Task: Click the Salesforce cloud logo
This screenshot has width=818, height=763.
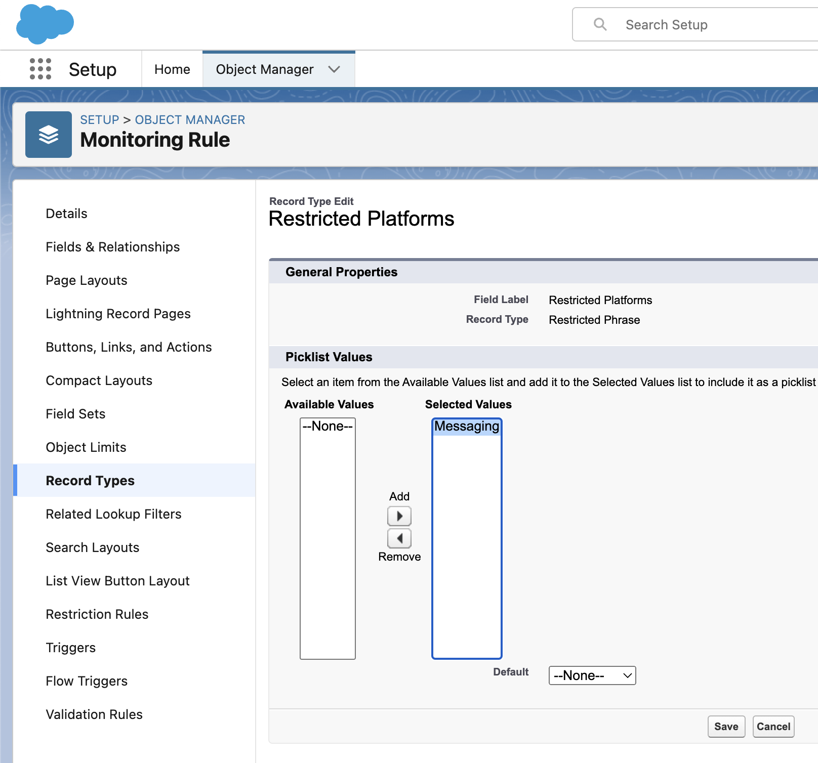Action: (x=45, y=24)
